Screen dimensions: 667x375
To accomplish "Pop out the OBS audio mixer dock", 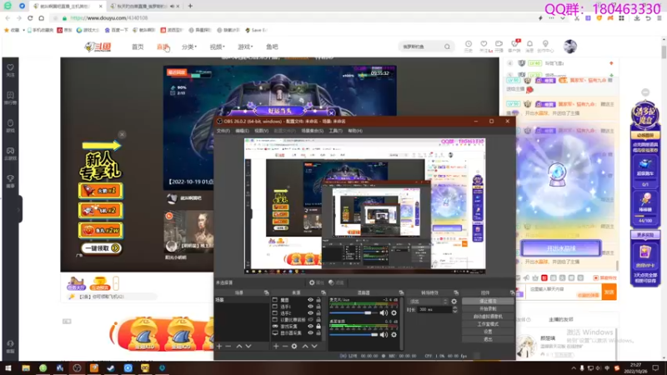I will pyautogui.click(x=401, y=292).
